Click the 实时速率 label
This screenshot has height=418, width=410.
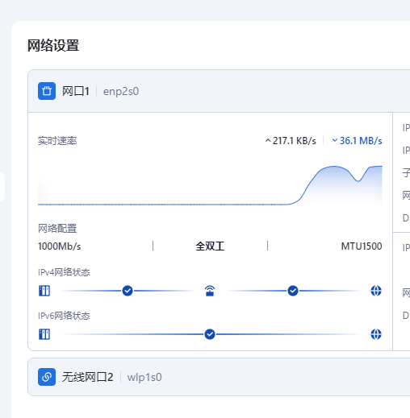click(57, 141)
